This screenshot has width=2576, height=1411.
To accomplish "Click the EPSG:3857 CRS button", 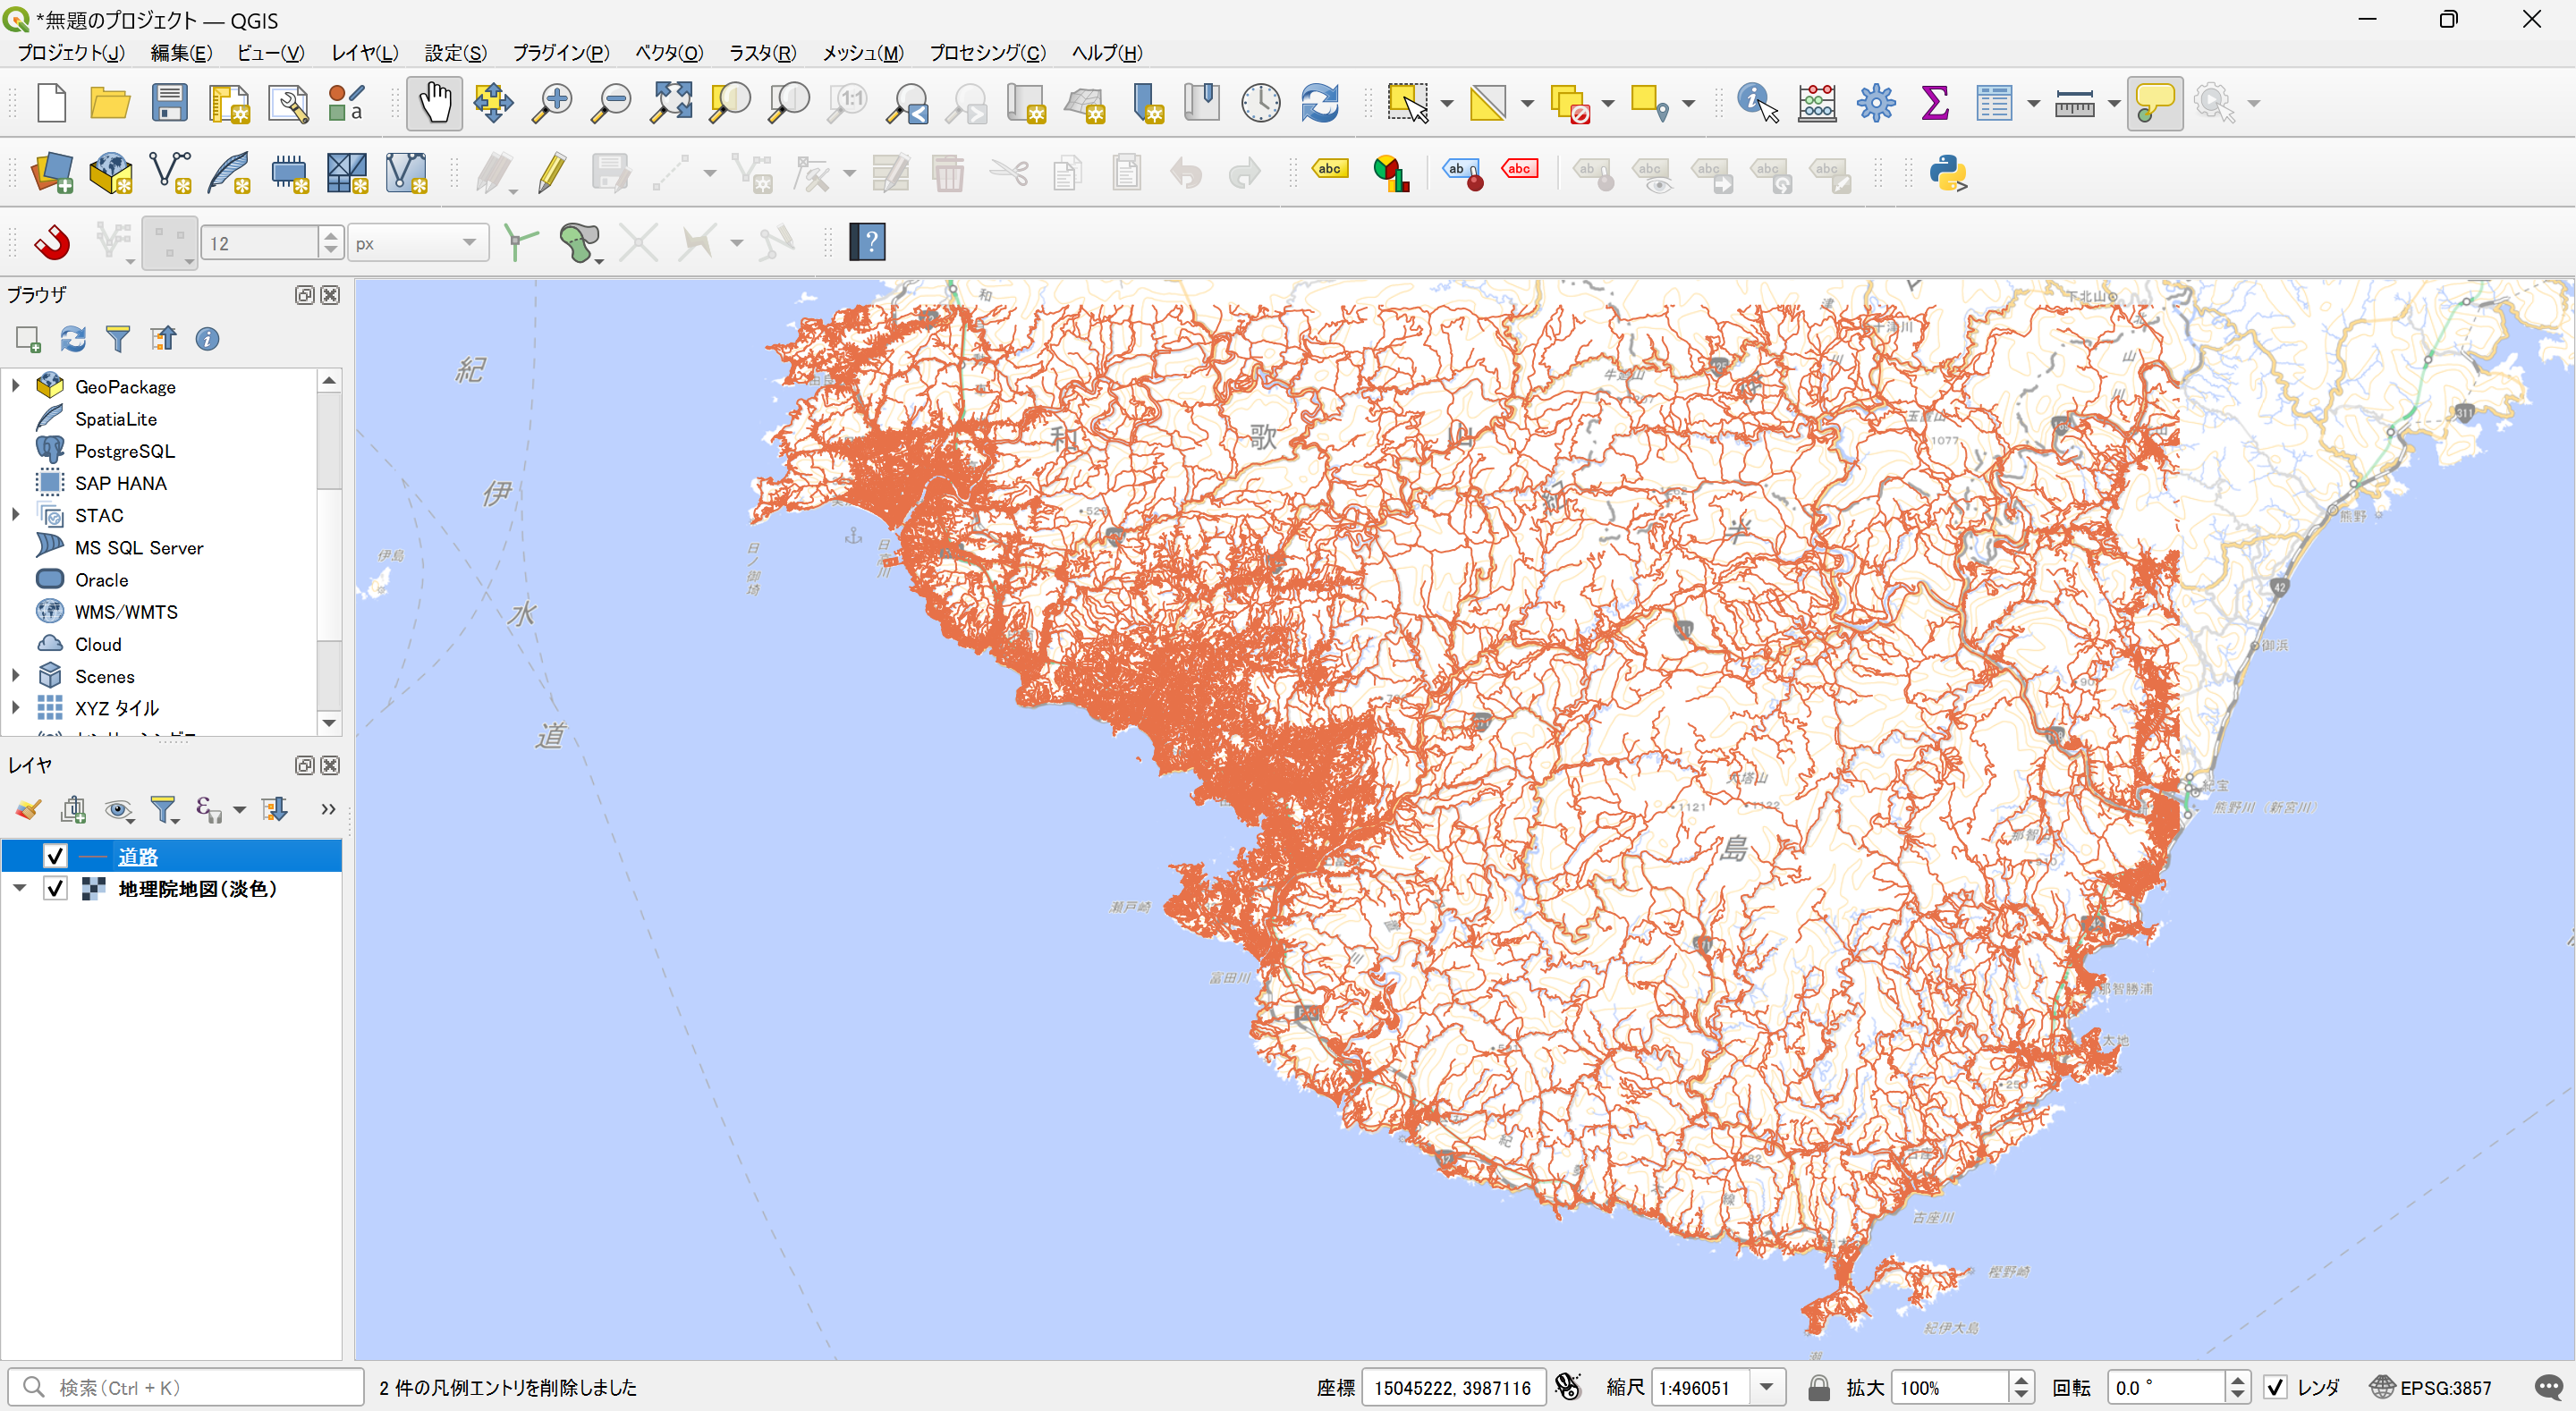I will [x=2431, y=1387].
